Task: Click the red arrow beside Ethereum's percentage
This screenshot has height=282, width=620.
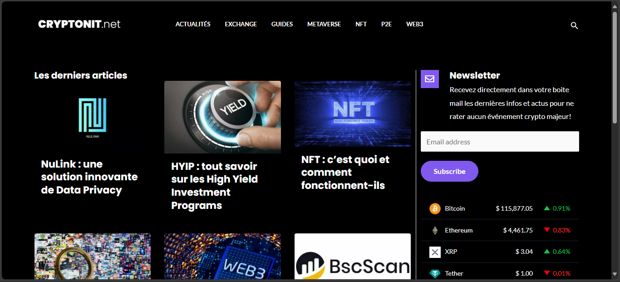Action: click(547, 230)
